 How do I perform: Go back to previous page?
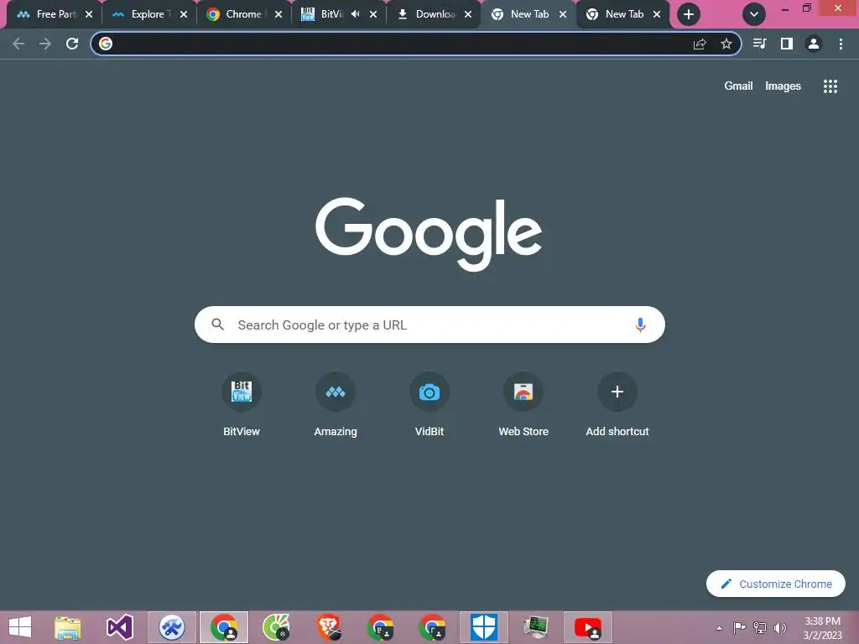tap(18, 44)
